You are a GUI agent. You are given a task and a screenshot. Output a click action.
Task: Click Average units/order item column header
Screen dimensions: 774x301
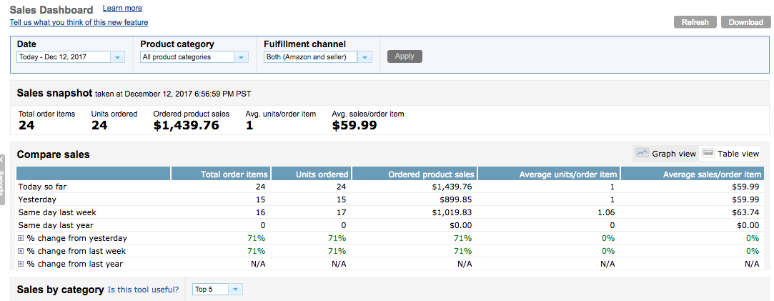coord(549,174)
